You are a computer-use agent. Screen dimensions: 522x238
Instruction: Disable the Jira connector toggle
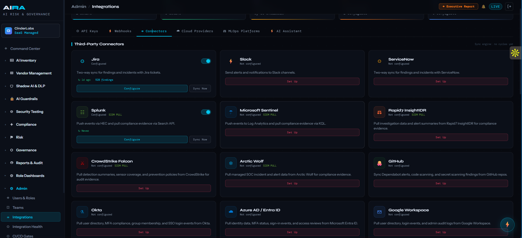206,61
